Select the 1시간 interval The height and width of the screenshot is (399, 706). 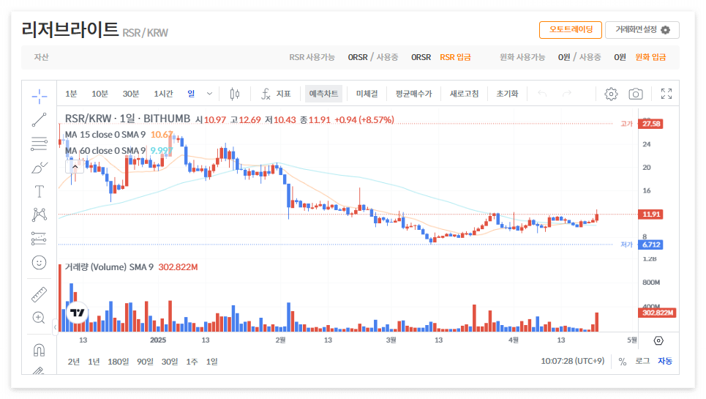click(163, 94)
